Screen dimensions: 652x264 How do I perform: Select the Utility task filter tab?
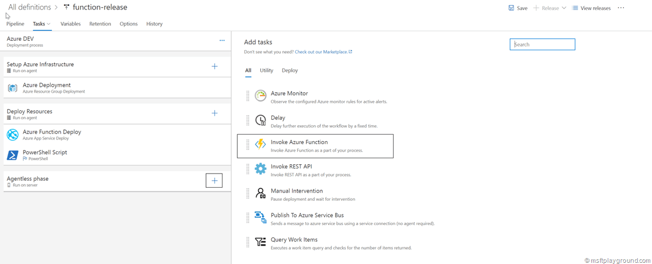[267, 70]
